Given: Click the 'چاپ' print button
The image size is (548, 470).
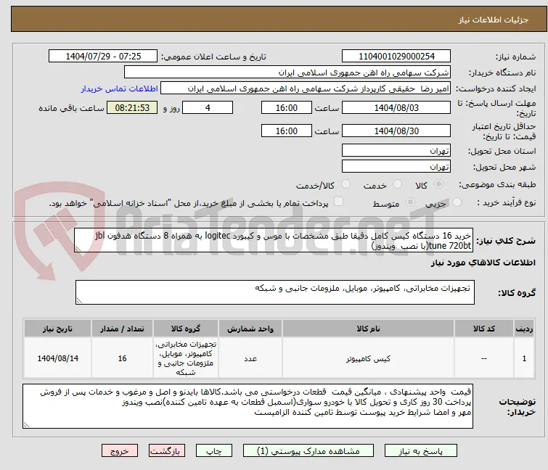Looking at the screenshot, I should 213,451.
